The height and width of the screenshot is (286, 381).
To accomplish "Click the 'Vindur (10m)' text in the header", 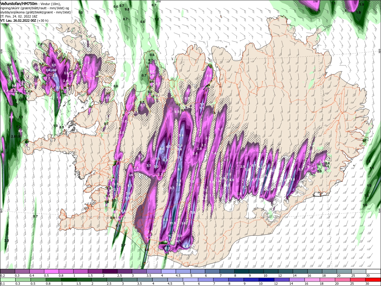I will click(50, 4).
